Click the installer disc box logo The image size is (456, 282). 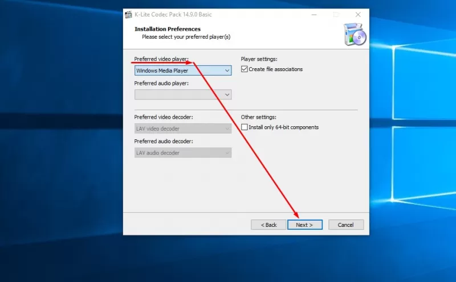click(355, 34)
